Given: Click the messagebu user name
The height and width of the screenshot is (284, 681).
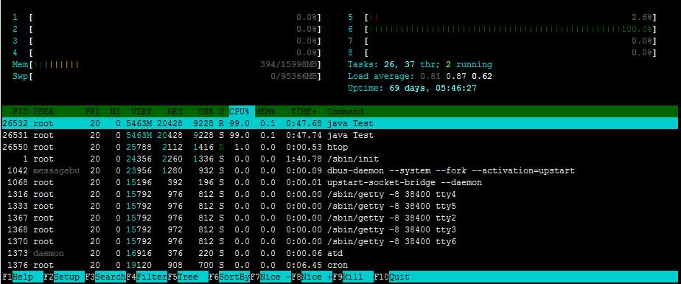Looking at the screenshot, I should [57, 170].
